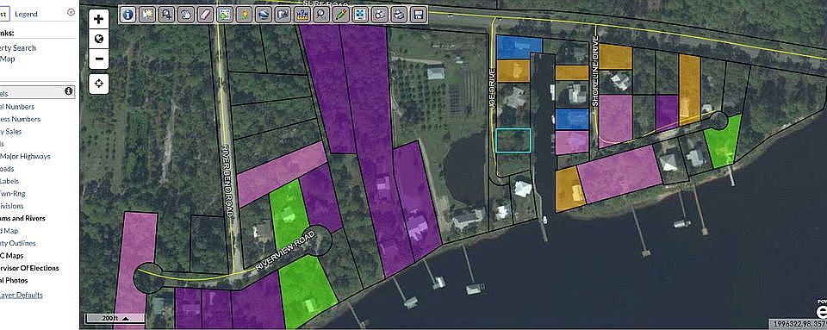Screen dimensions: 827x330
Task: Click the SHORELINE DRIVE label
Action: click(x=595, y=72)
